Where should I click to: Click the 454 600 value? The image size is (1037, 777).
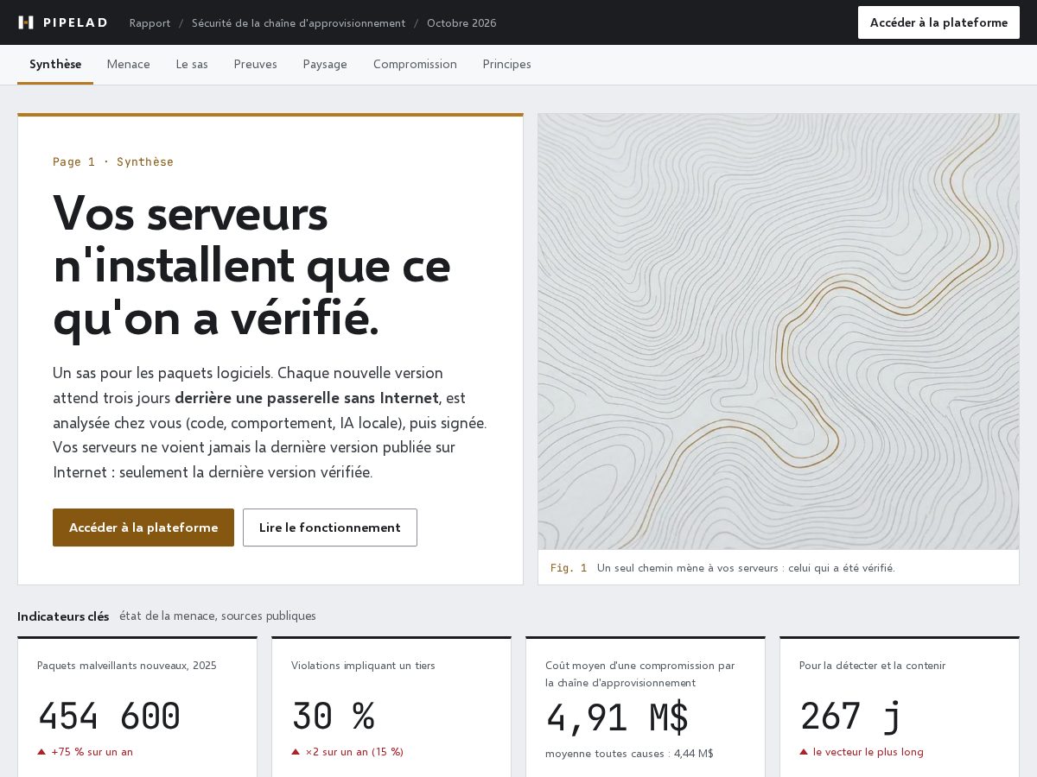[109, 717]
